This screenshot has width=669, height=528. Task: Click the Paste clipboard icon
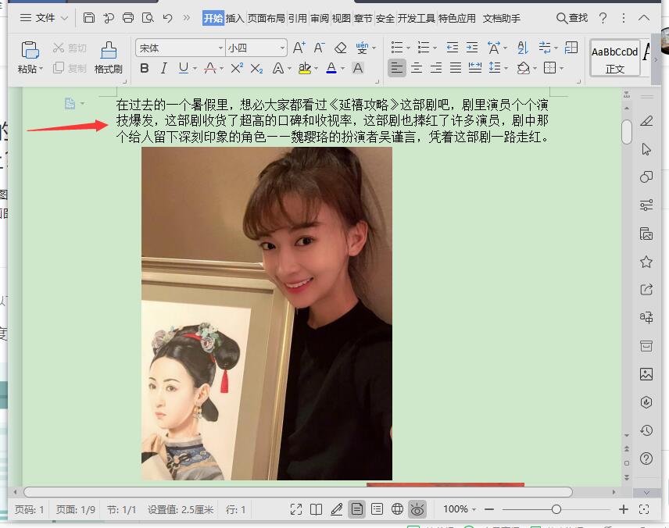(x=30, y=50)
